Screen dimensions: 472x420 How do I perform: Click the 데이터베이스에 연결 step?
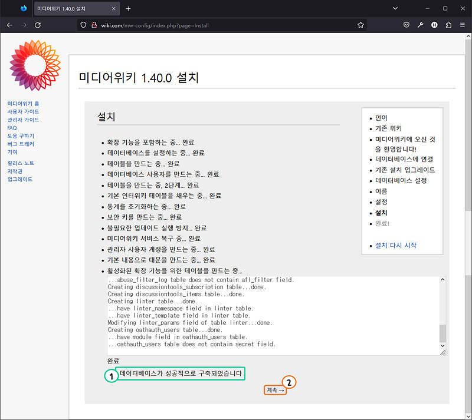(404, 160)
